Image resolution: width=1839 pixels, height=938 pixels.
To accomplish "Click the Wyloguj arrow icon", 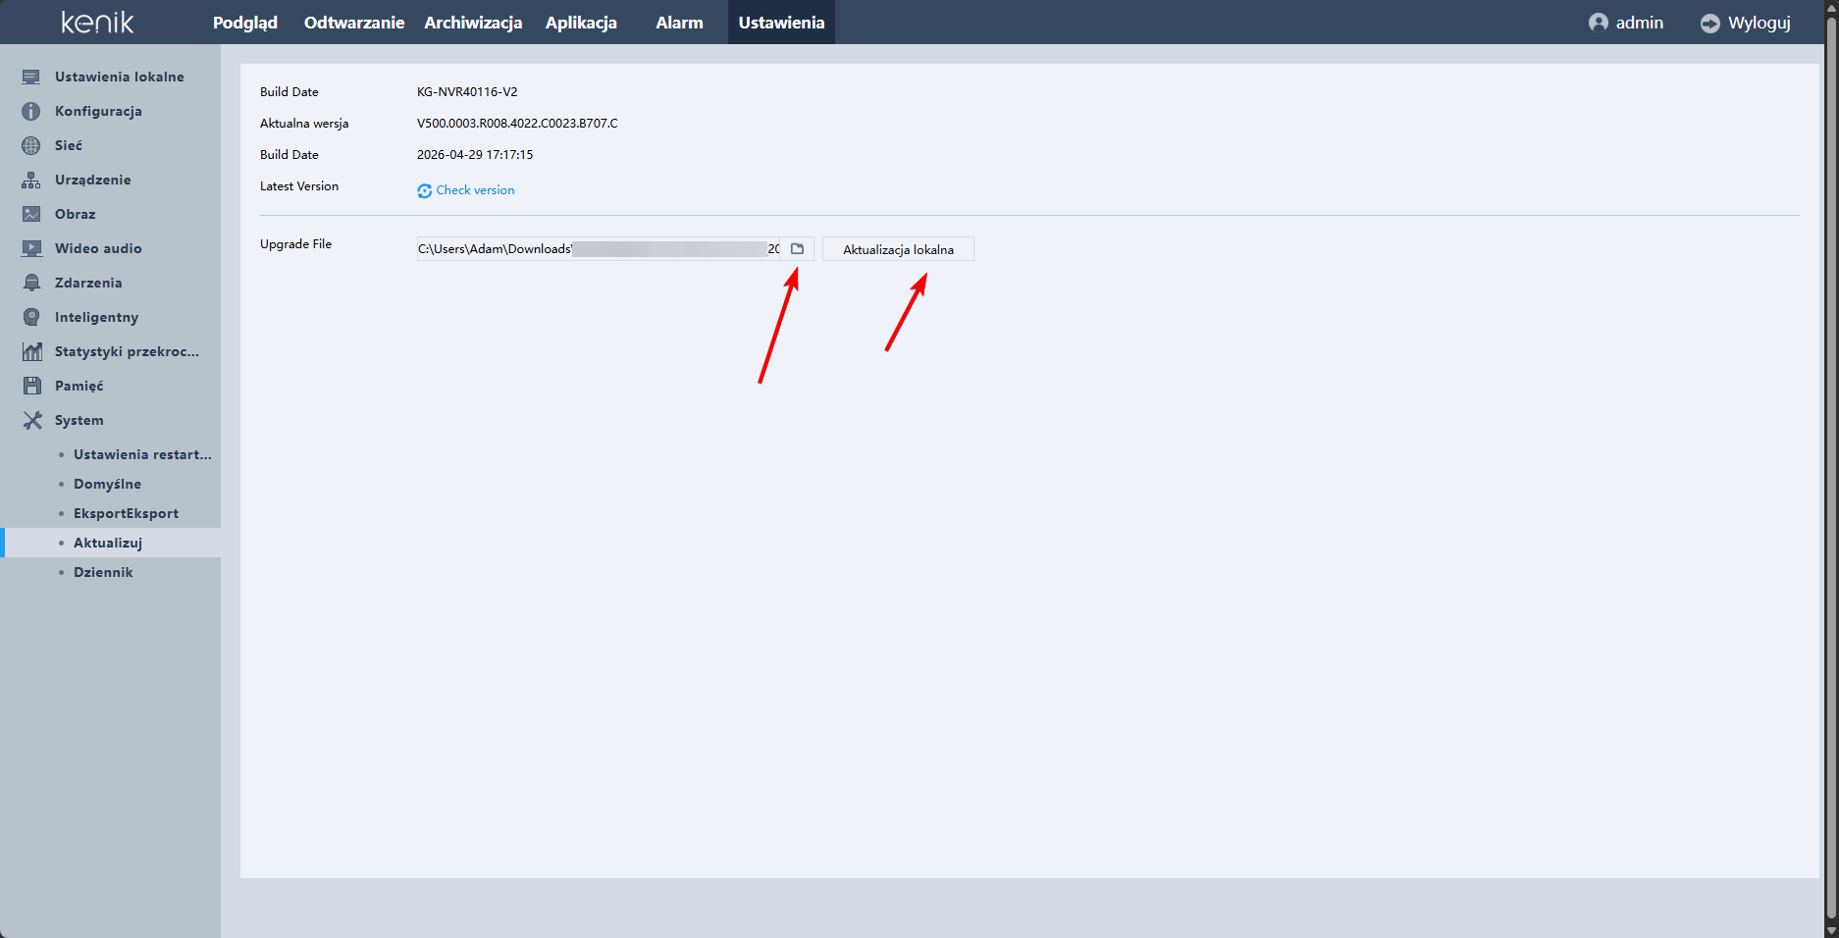I will coord(1710,23).
